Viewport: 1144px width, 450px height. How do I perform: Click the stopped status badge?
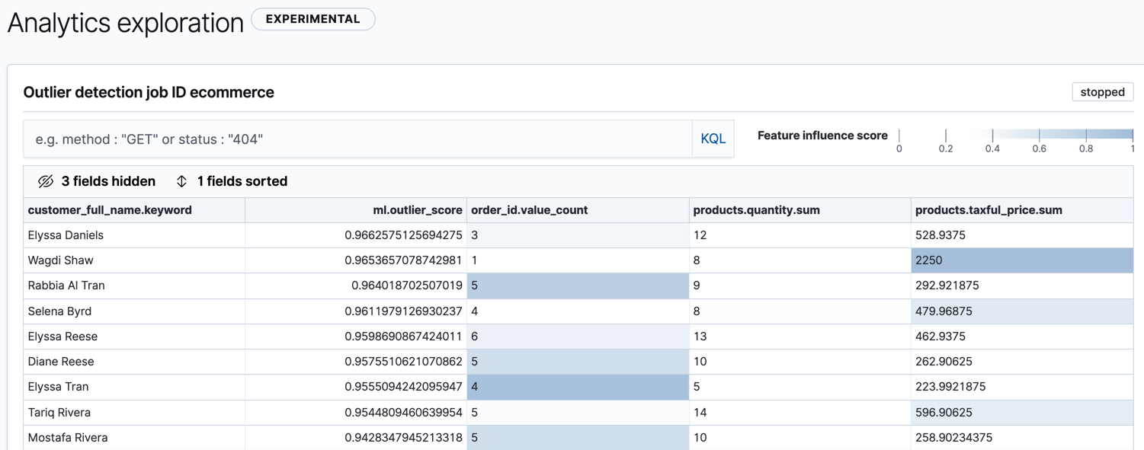pyautogui.click(x=1102, y=91)
